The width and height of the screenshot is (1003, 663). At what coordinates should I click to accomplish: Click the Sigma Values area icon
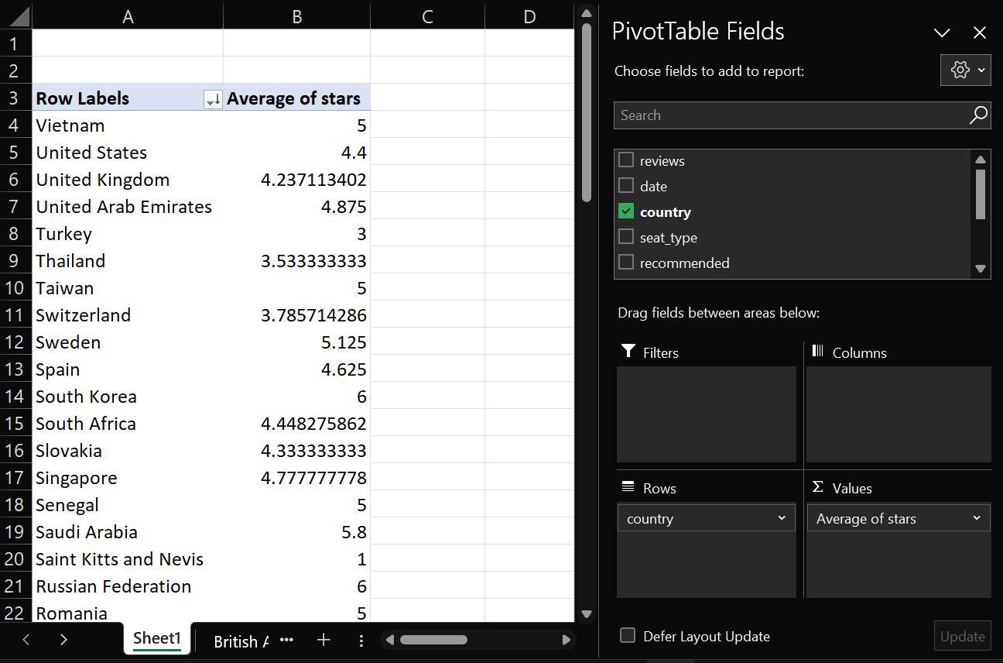click(x=817, y=487)
